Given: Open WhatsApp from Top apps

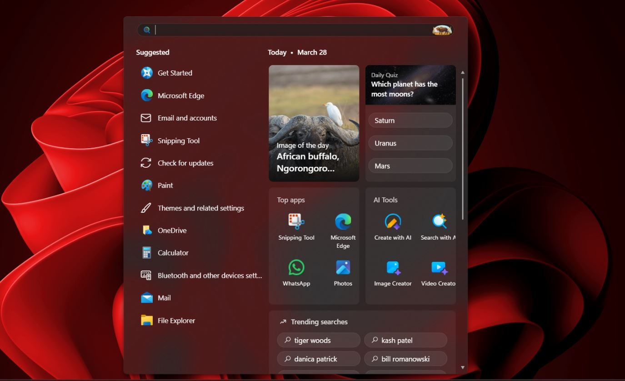Looking at the screenshot, I should (296, 268).
